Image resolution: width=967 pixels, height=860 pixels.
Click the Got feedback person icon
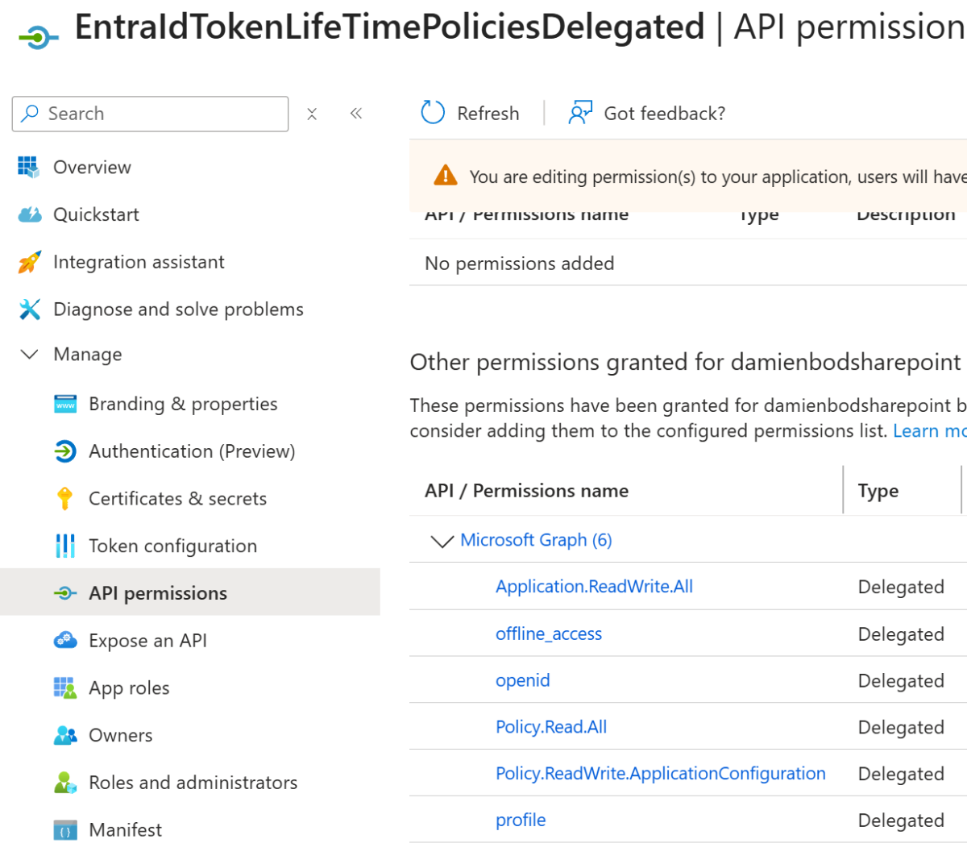(580, 113)
